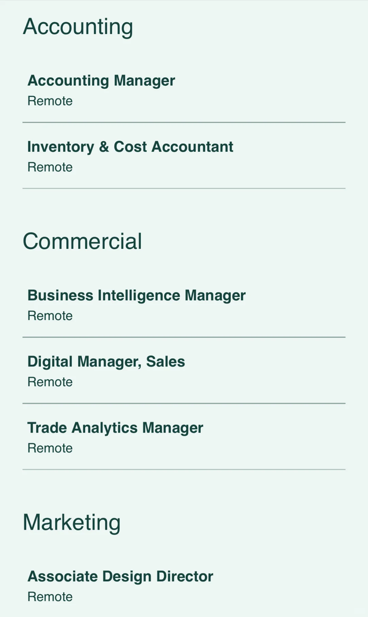Click Remote beneath Associate Design Director
The width and height of the screenshot is (368, 617).
(50, 597)
